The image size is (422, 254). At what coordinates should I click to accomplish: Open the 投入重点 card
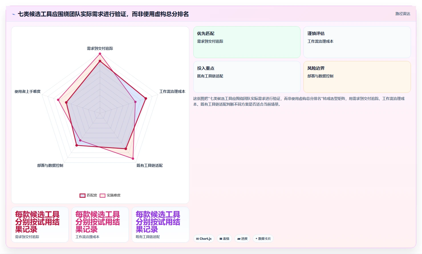point(247,77)
